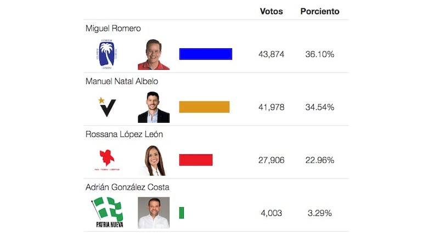Open the Adrián González Costa candidate name
The width and height of the screenshot is (439, 233).
(x=127, y=187)
